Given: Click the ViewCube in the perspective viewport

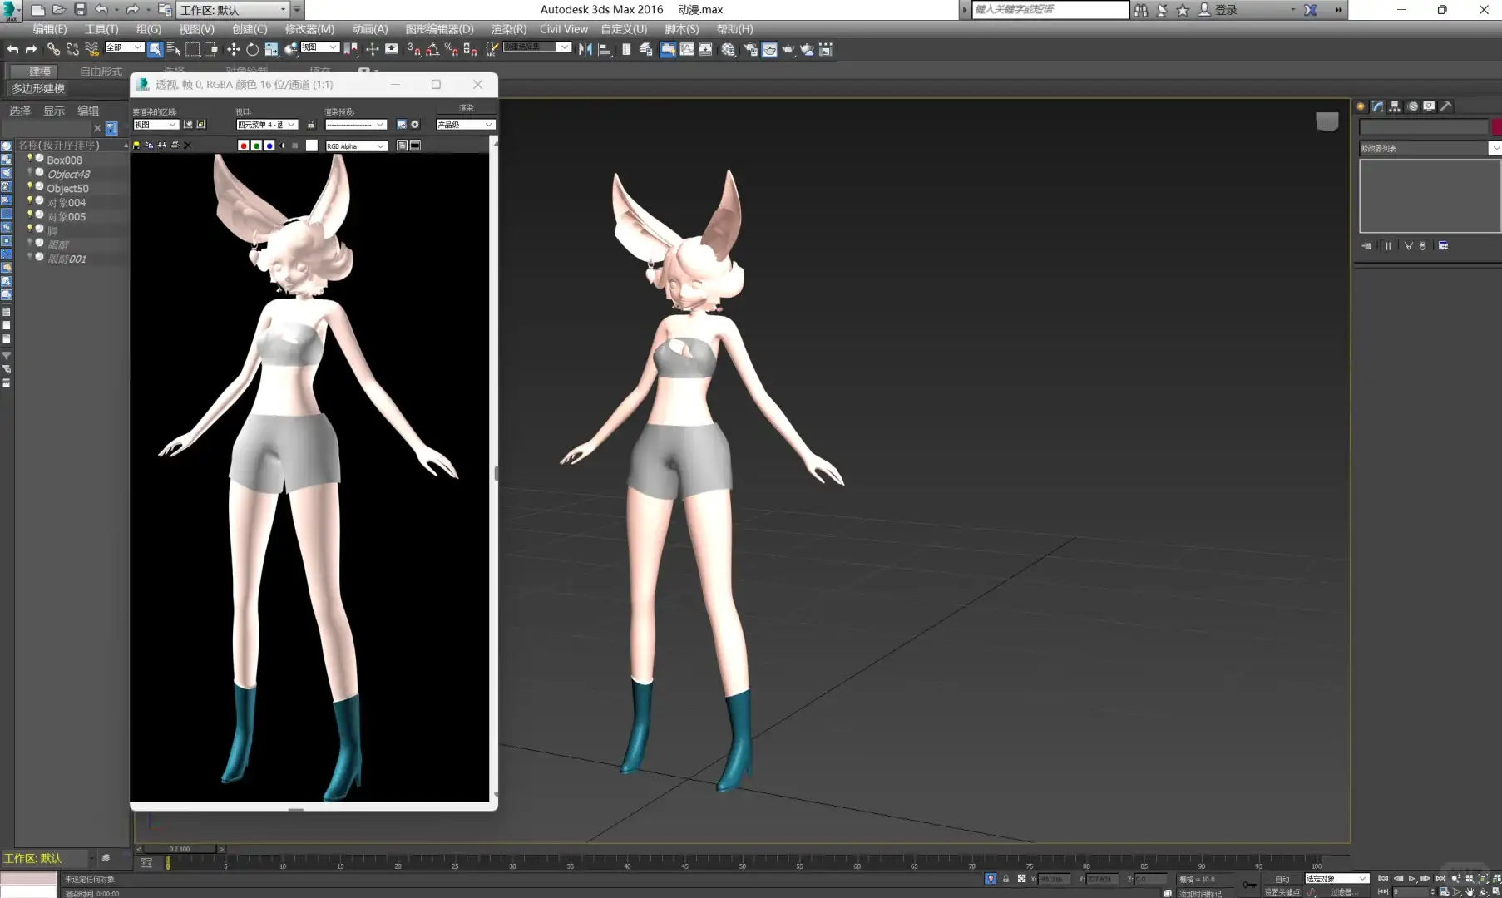Looking at the screenshot, I should [1327, 122].
